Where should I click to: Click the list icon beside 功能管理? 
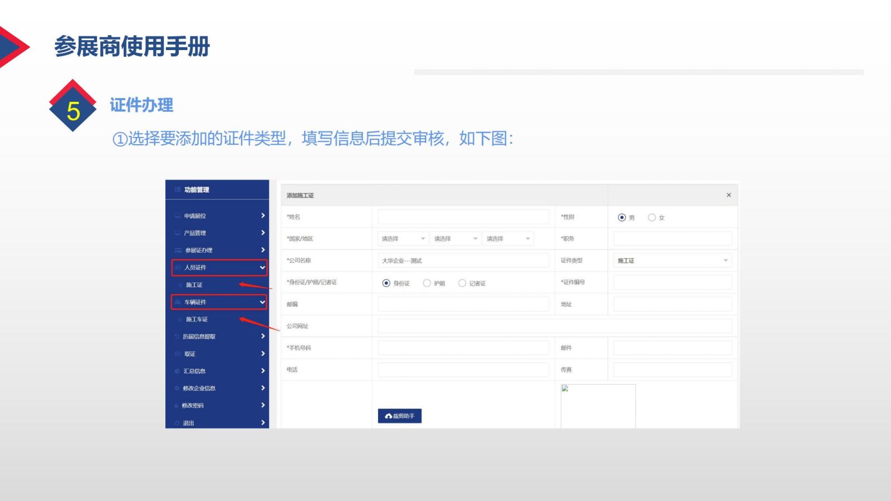pos(178,190)
